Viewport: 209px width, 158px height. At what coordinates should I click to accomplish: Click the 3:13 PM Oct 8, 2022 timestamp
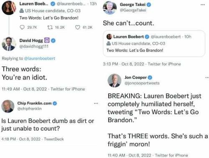tap(123, 64)
